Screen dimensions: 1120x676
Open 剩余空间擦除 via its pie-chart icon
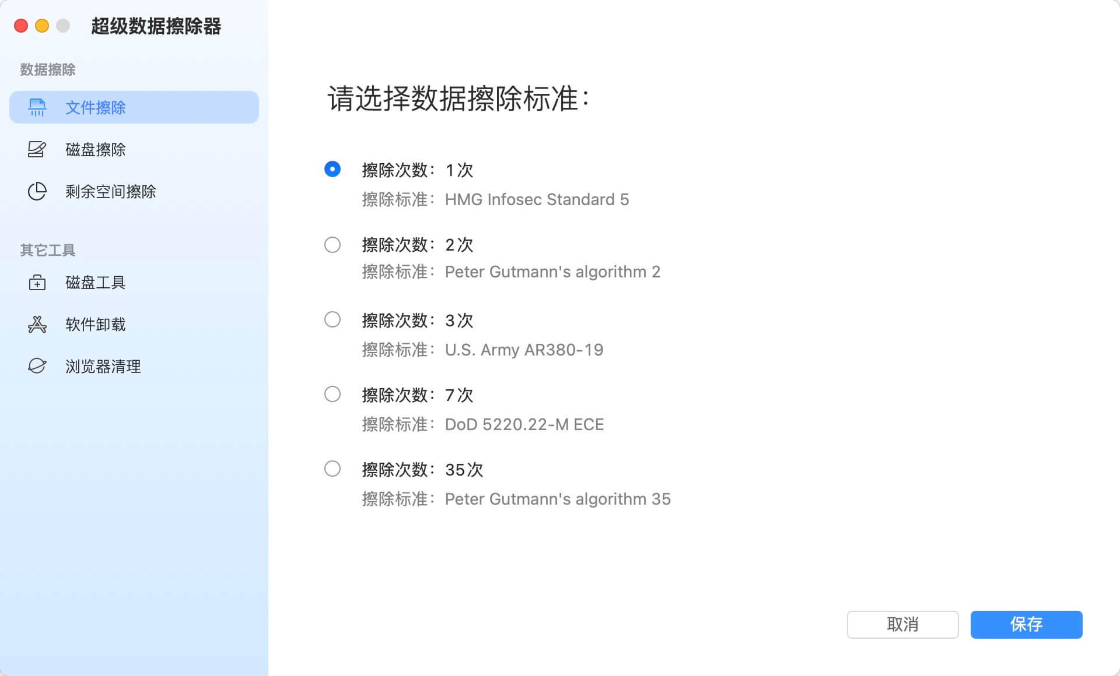tap(37, 191)
